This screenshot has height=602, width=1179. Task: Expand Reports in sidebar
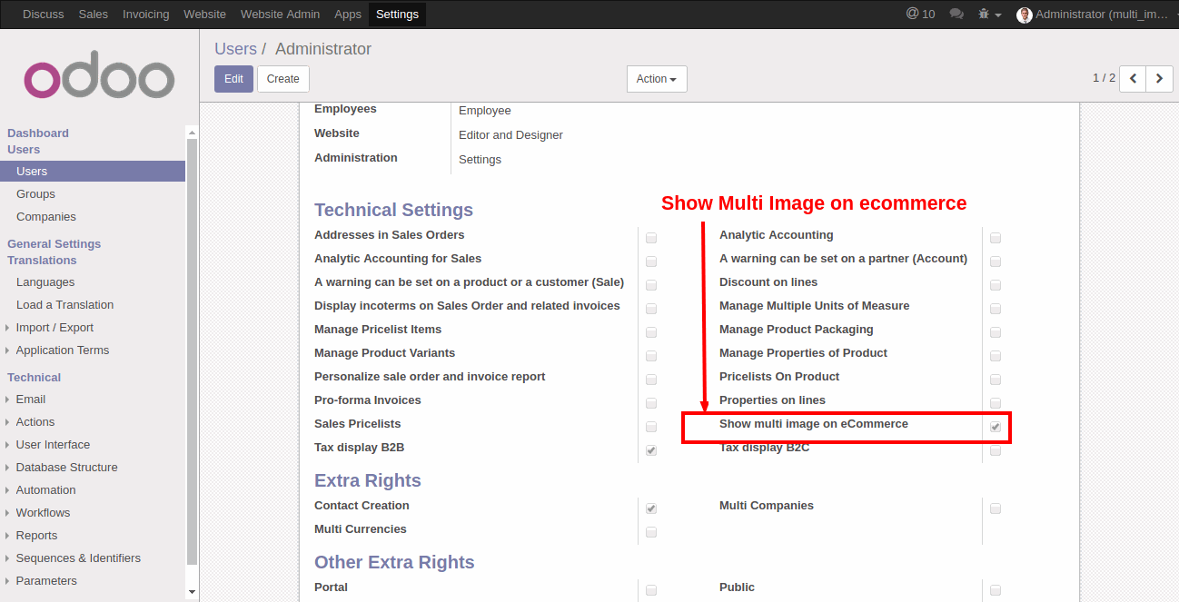pyautogui.click(x=36, y=536)
